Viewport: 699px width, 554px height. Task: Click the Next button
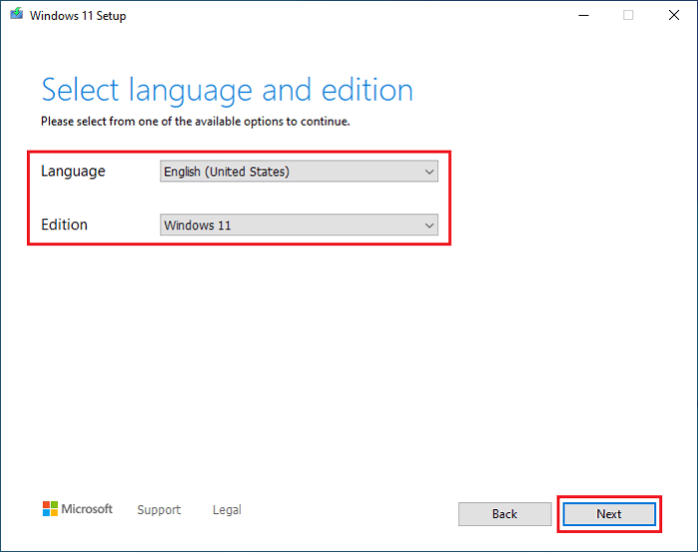609,514
